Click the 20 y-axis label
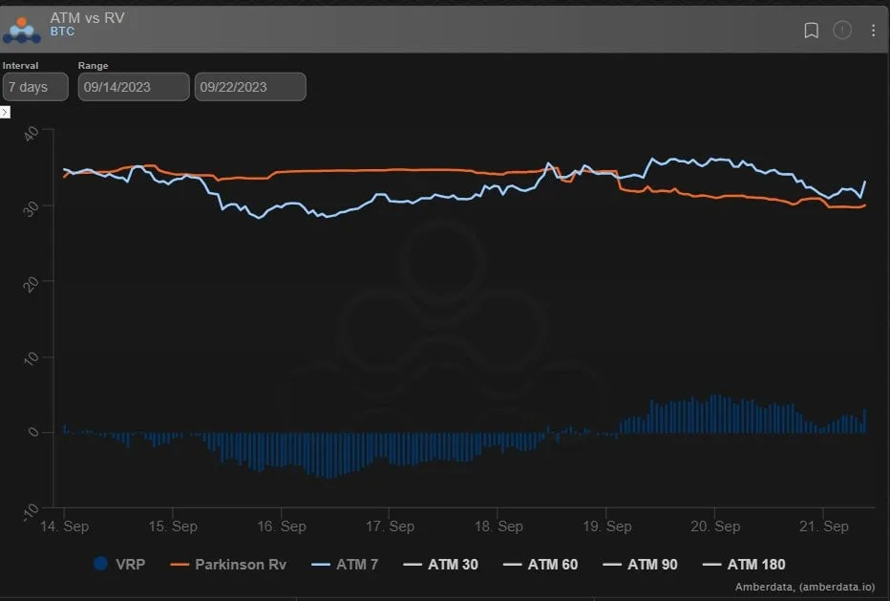Viewport: 890px width, 601px height. coord(31,284)
